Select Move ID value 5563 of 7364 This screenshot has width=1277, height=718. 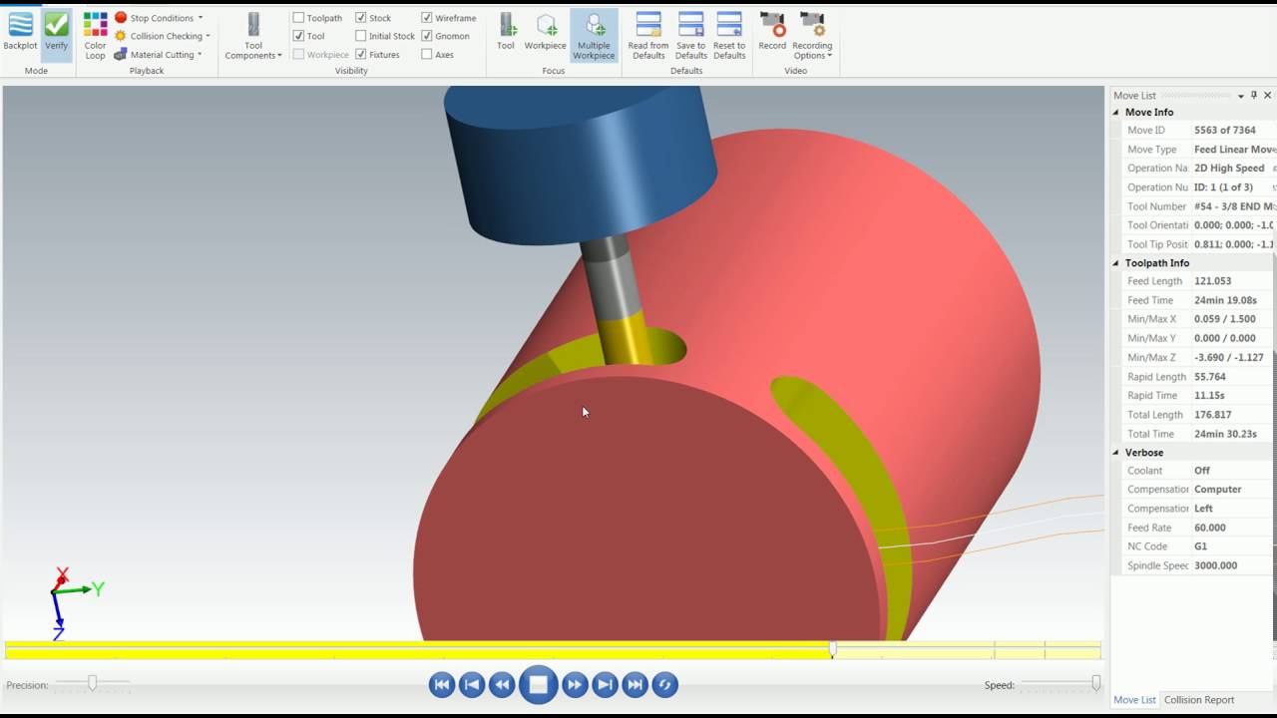click(x=1225, y=131)
